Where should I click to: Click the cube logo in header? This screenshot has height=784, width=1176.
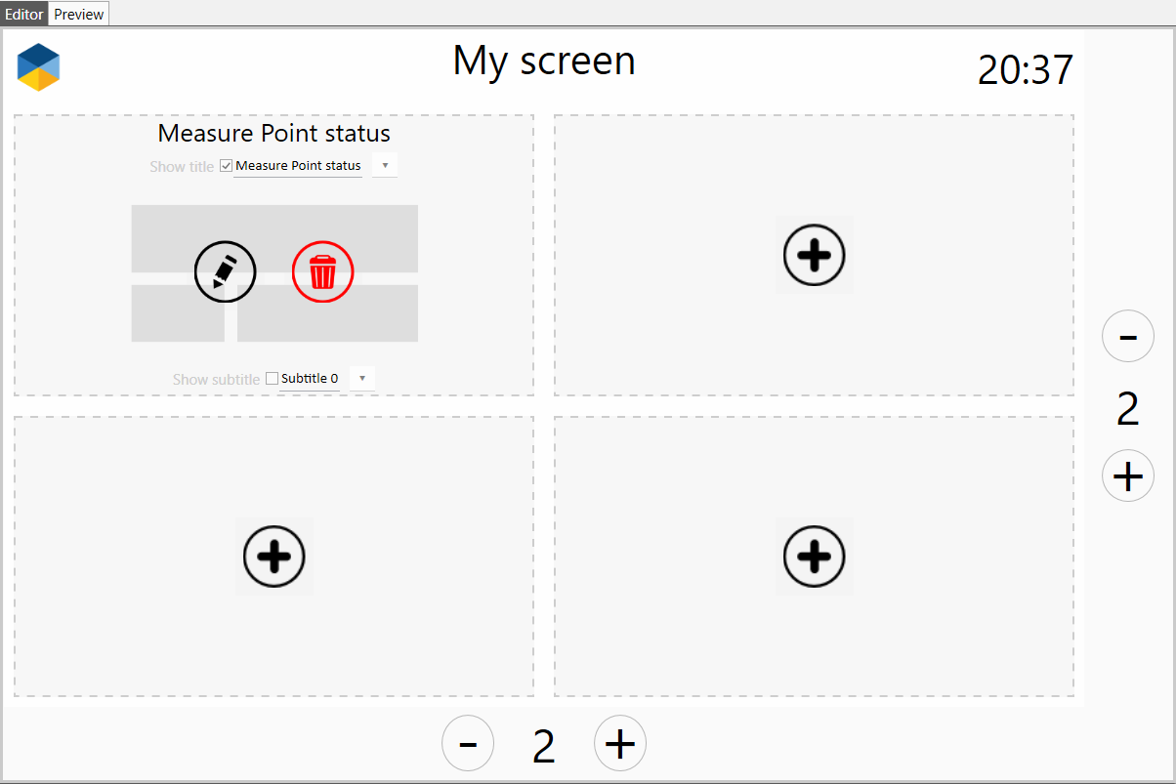(38, 67)
